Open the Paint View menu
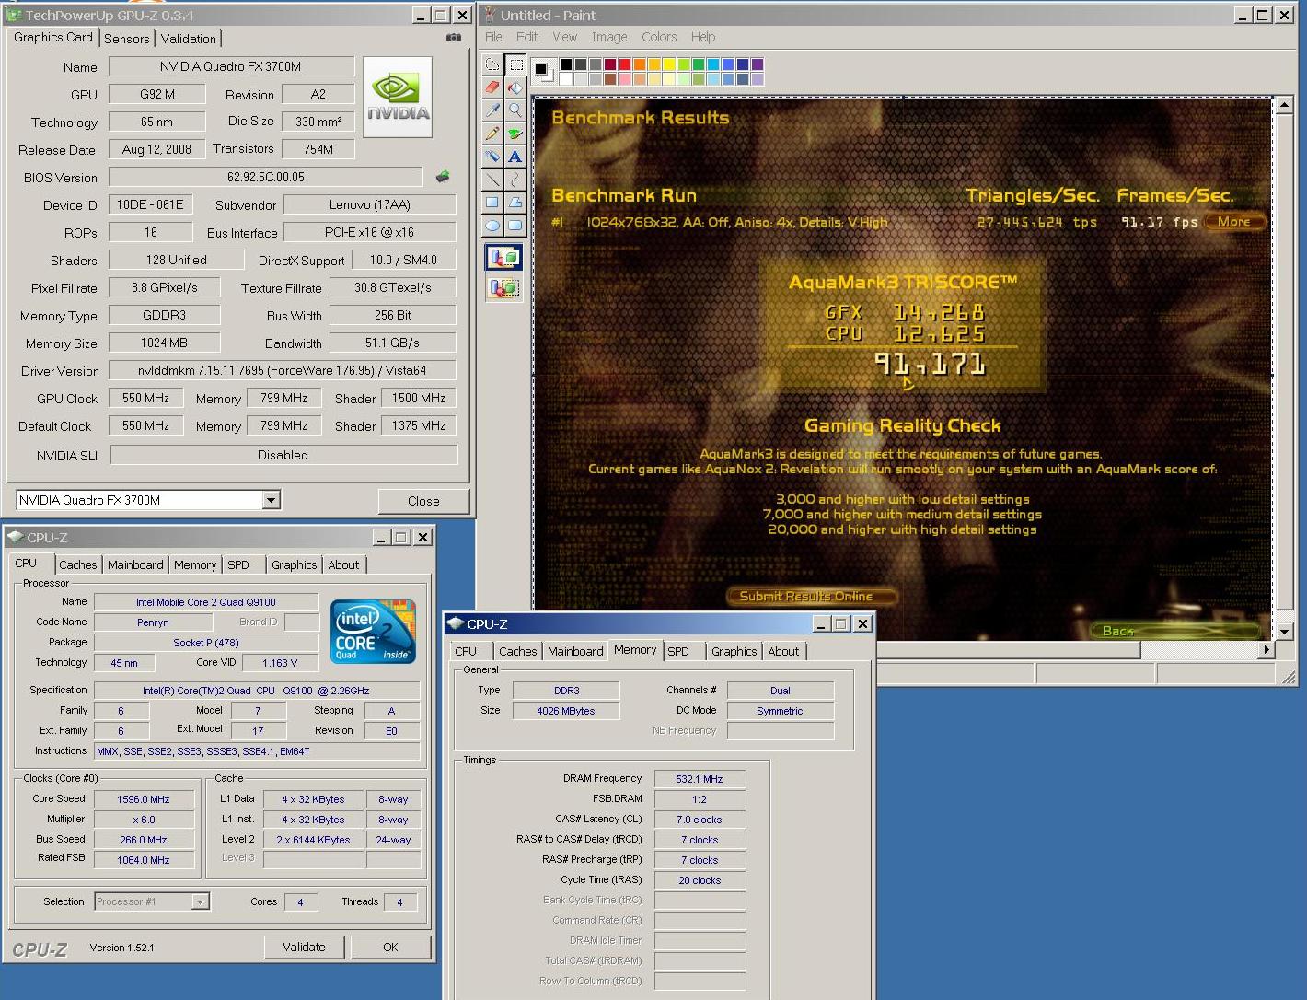Screen dimensions: 1307x1000 pos(565,37)
